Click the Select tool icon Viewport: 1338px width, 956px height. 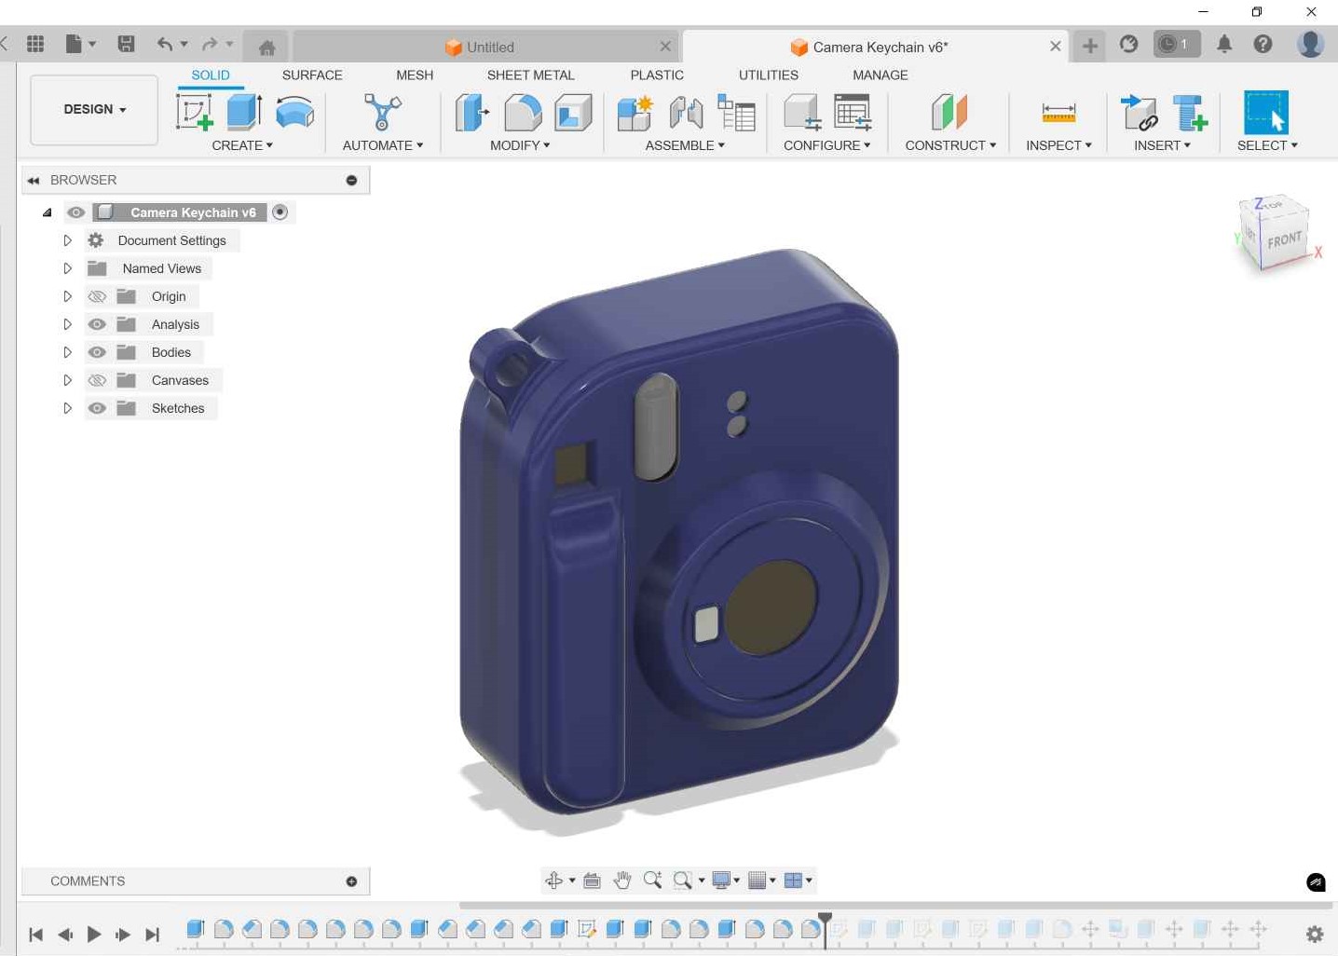(1266, 113)
